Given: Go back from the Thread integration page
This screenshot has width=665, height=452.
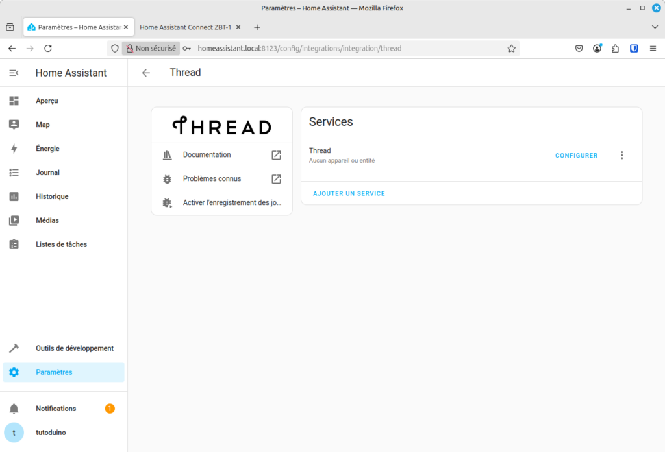Looking at the screenshot, I should coord(146,73).
